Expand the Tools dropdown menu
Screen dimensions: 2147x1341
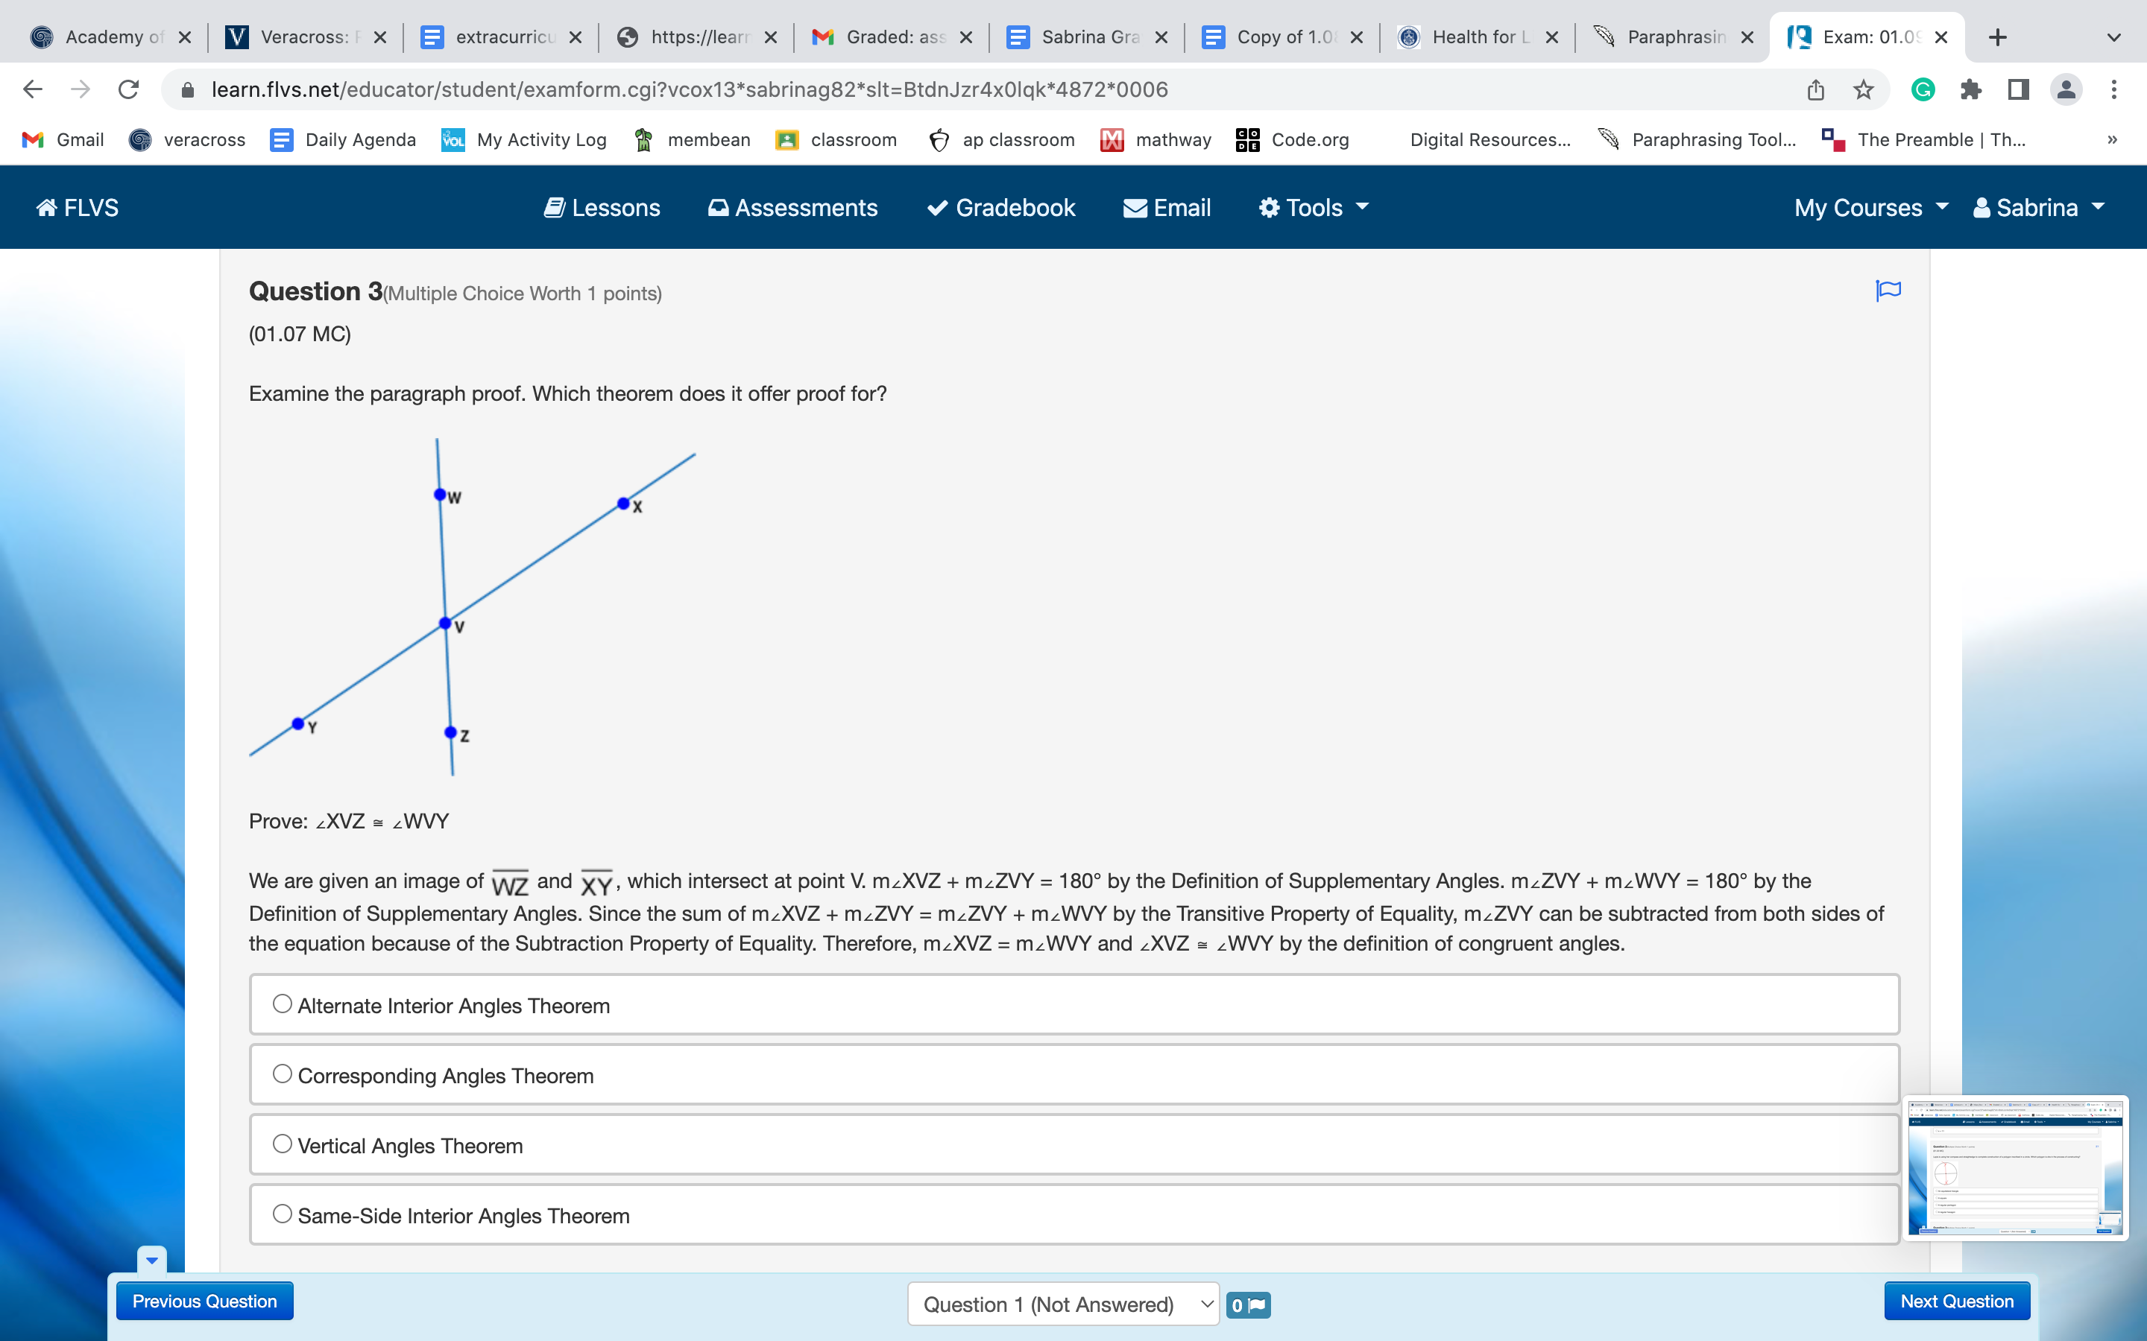click(1314, 208)
